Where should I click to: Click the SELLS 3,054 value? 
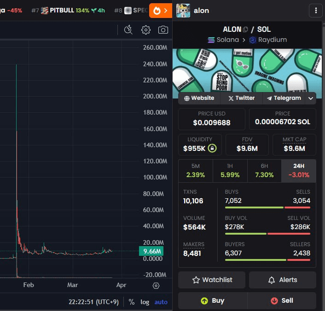click(x=302, y=201)
